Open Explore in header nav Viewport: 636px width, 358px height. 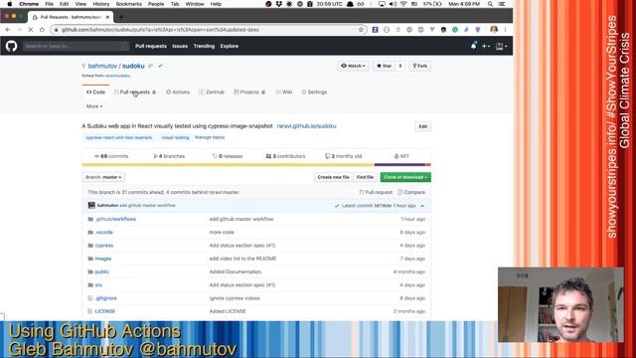tap(230, 47)
